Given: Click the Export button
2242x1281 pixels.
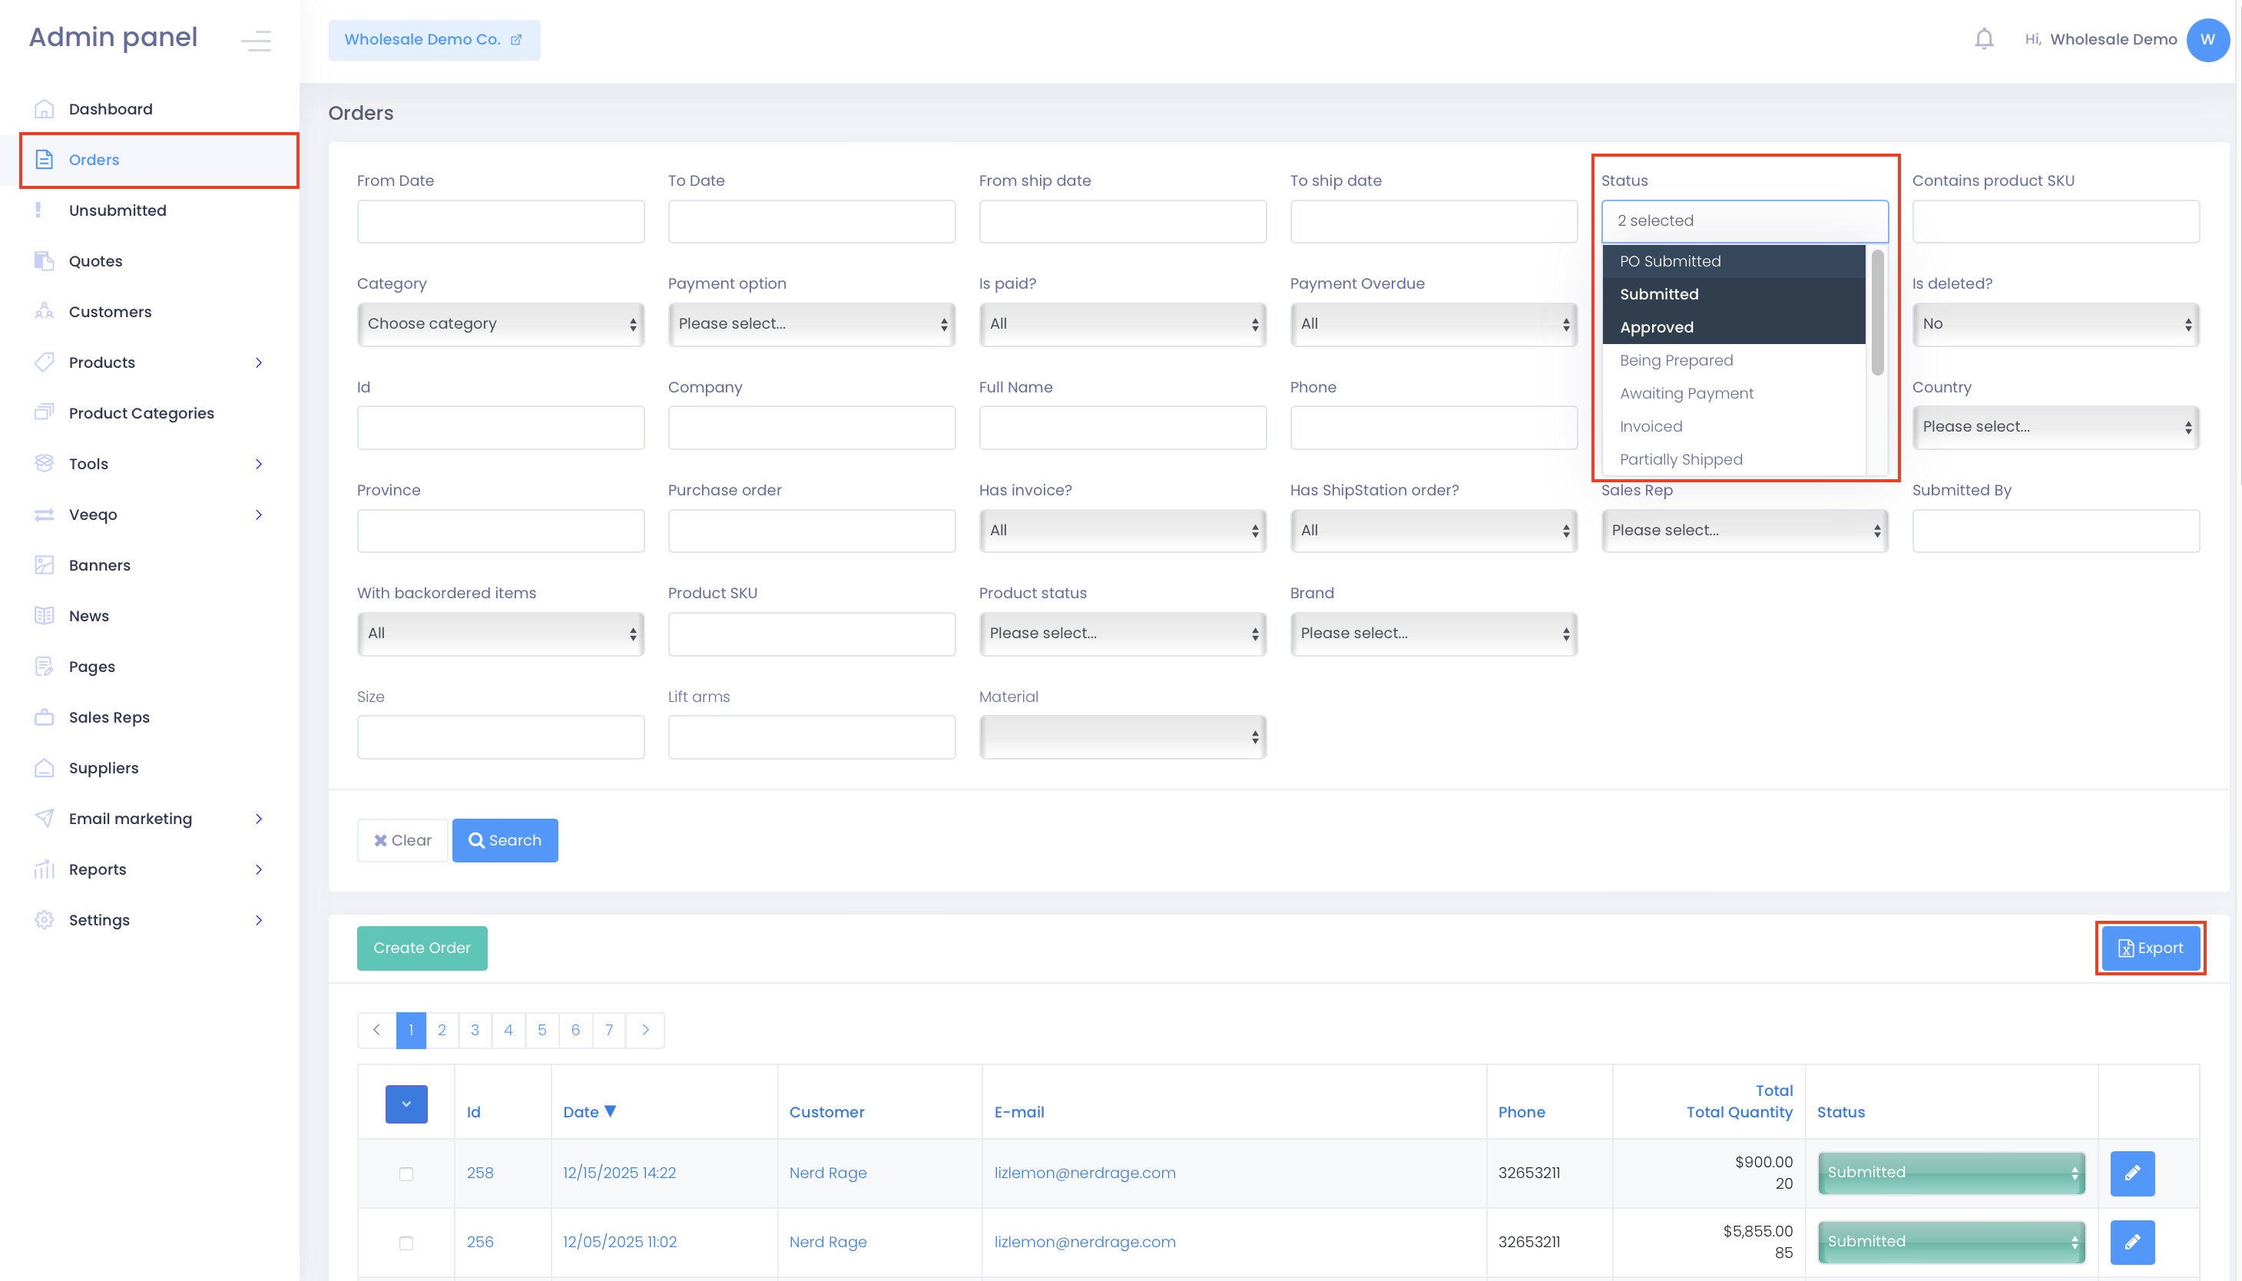Looking at the screenshot, I should click(2150, 948).
